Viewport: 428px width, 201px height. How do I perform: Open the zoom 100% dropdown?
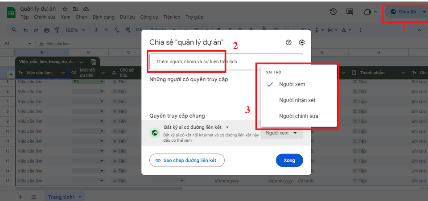[74, 30]
